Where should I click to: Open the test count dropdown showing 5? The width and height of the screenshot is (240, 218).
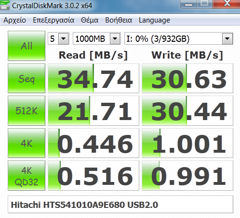pyautogui.click(x=59, y=38)
